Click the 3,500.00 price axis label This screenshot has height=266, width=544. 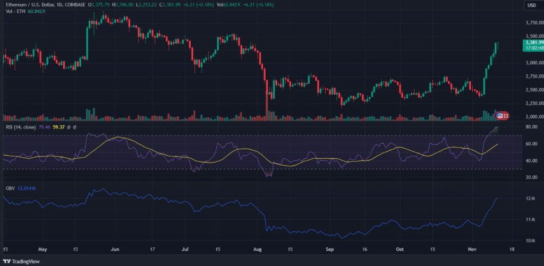pos(534,36)
